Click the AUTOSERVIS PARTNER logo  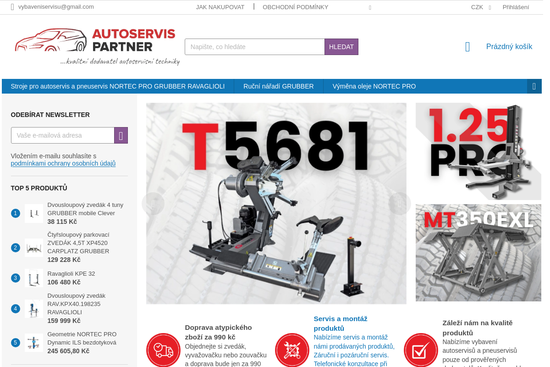pyautogui.click(x=96, y=45)
